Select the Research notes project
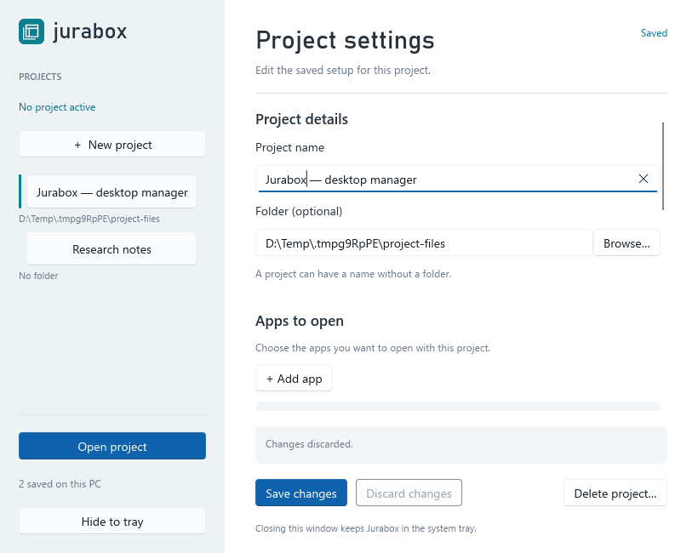698x553 pixels. pyautogui.click(x=112, y=248)
